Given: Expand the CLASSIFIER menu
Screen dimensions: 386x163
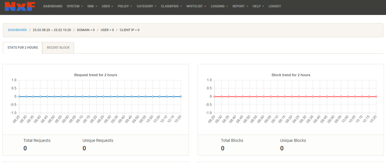Looking at the screenshot, I should click(171, 6).
